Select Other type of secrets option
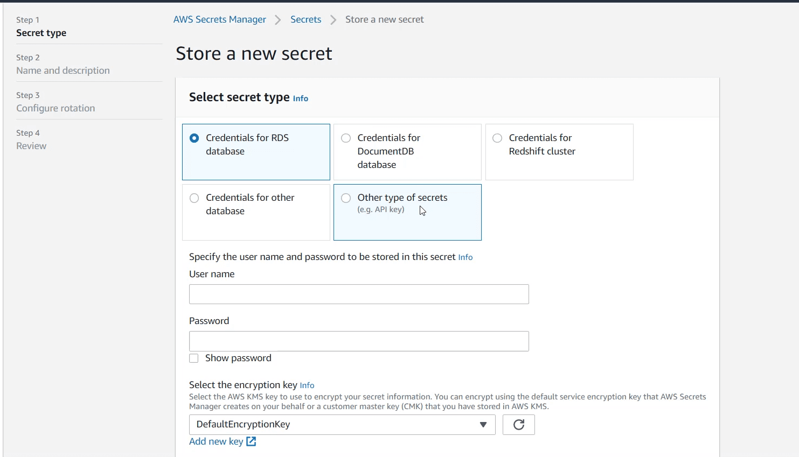The image size is (799, 457). (x=346, y=198)
